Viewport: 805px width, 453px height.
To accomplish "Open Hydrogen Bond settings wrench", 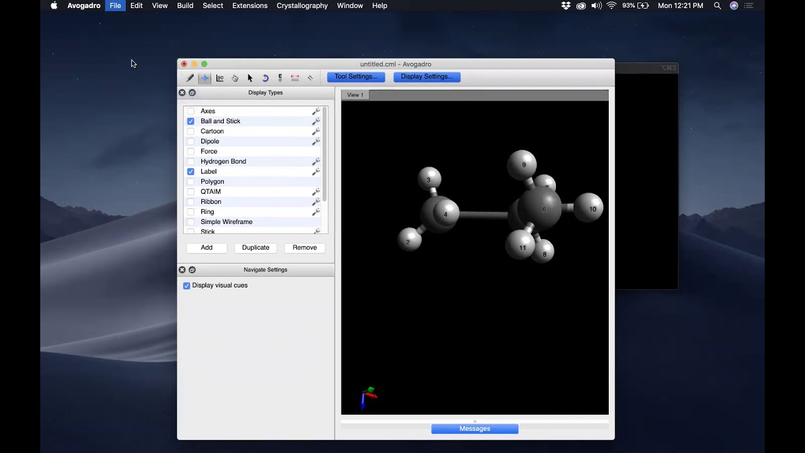I will [316, 161].
